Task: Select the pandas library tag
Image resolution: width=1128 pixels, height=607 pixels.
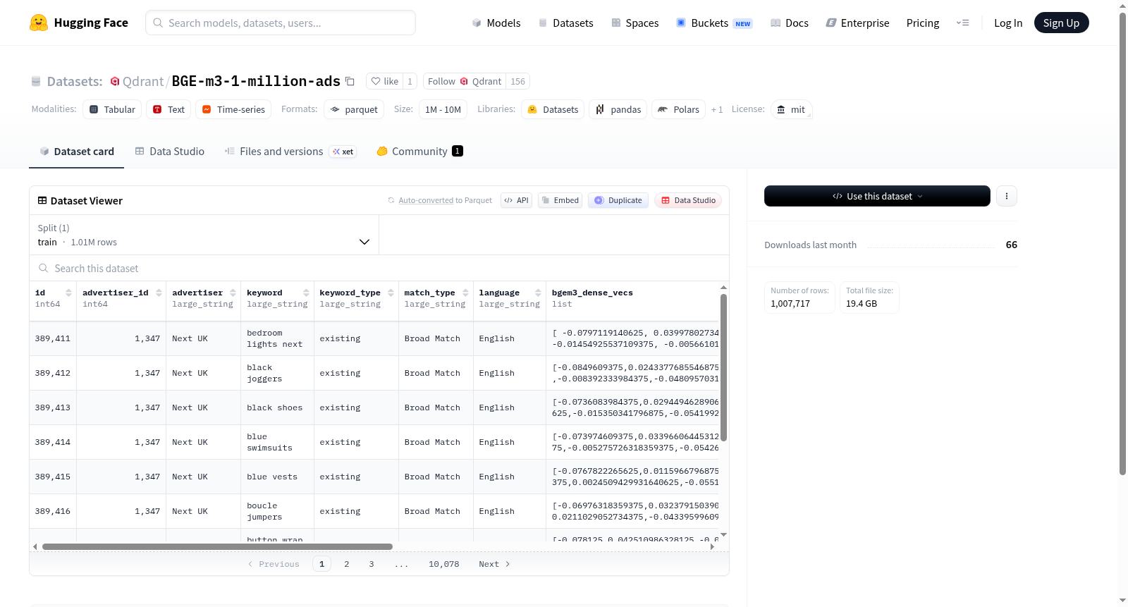Action: click(618, 109)
